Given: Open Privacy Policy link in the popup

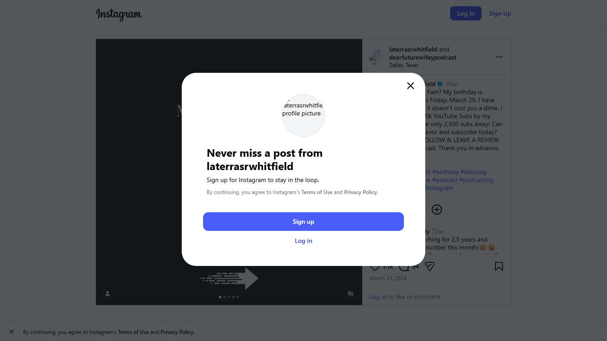Looking at the screenshot, I should [x=360, y=192].
